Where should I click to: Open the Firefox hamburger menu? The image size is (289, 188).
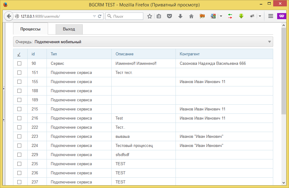[x=270, y=16]
